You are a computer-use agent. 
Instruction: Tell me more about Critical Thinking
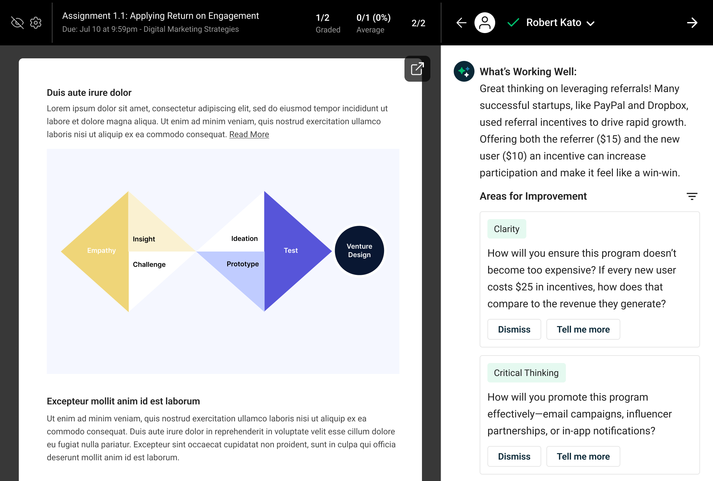[x=583, y=456]
